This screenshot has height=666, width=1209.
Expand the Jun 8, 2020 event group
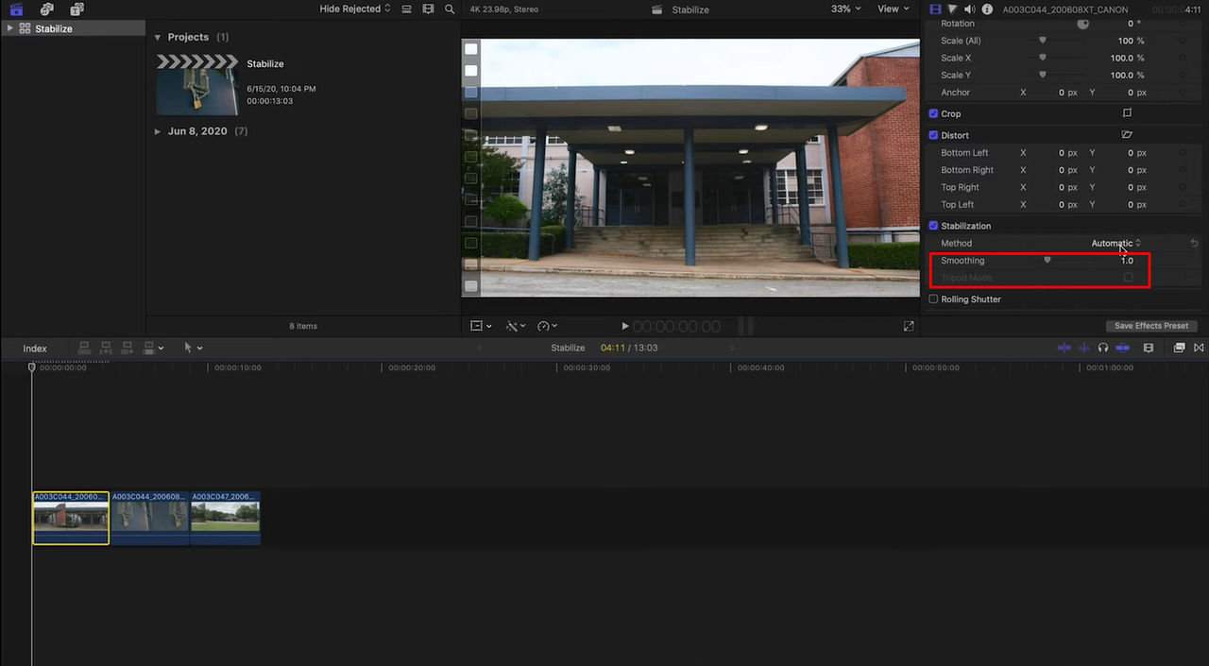(x=158, y=131)
